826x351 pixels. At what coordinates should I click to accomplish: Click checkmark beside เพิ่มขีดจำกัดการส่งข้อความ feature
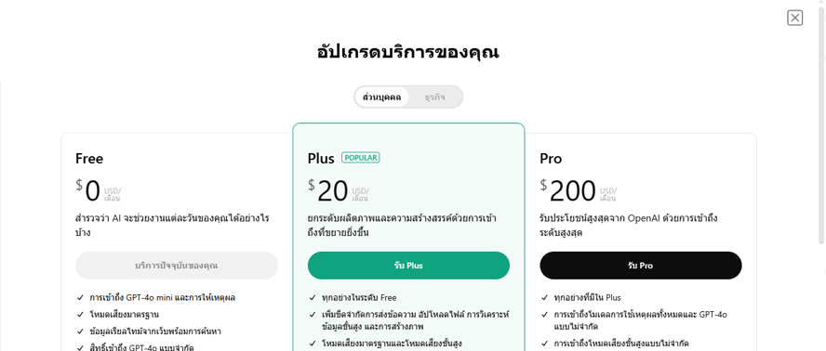click(x=313, y=315)
